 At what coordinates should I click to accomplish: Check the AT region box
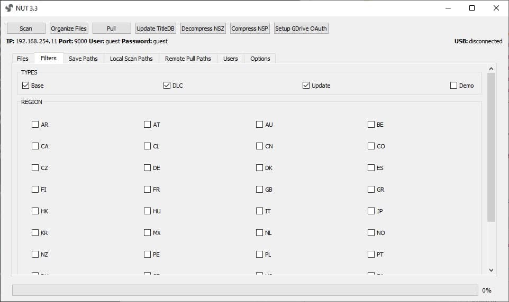(x=147, y=125)
